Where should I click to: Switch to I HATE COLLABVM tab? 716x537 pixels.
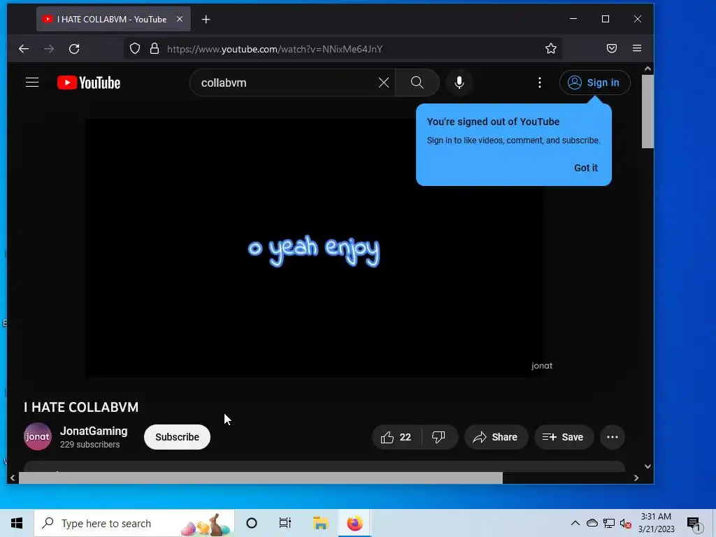point(113,19)
